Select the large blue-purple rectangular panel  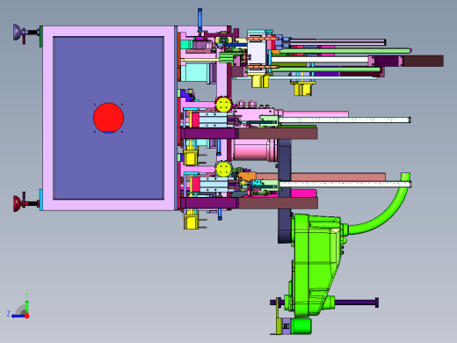pos(108,118)
